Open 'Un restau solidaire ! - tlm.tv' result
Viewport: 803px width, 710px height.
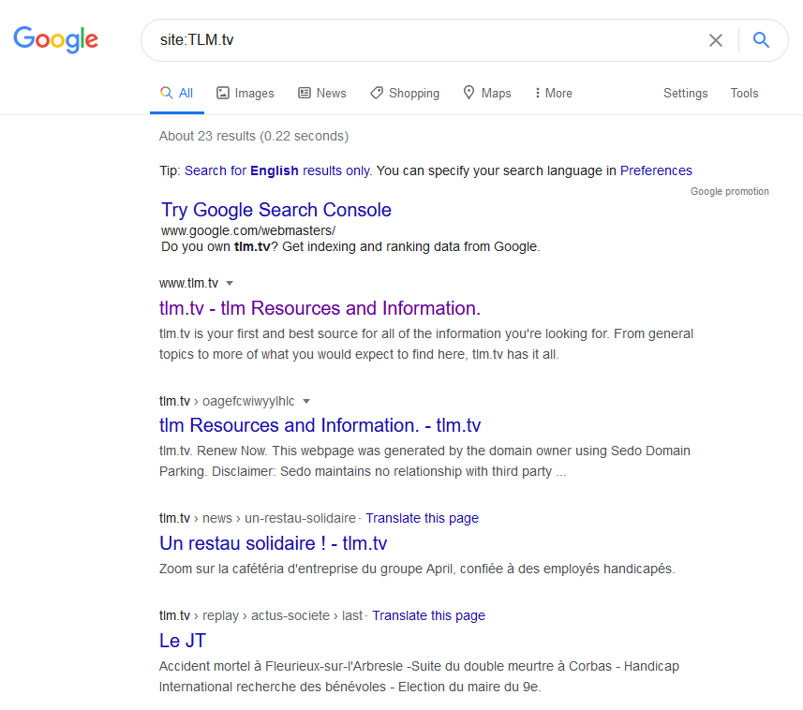click(273, 543)
